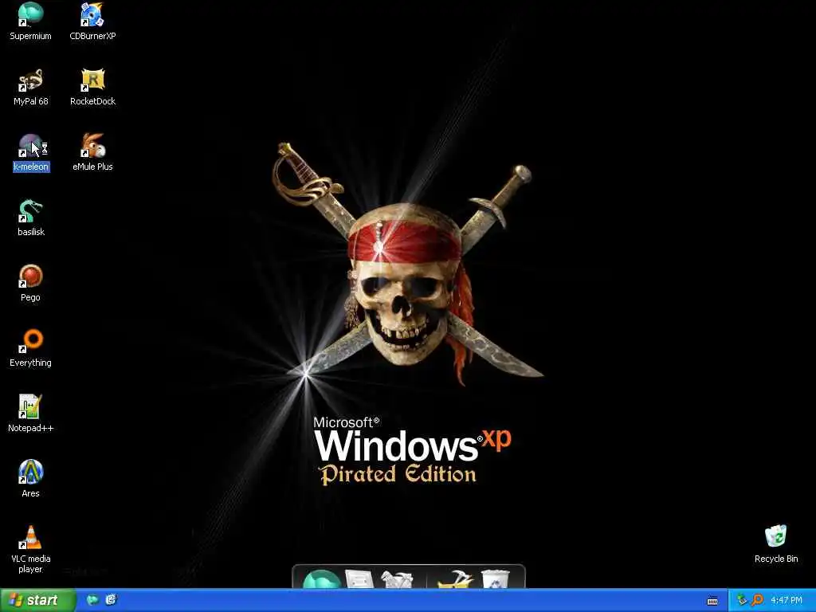816x612 pixels.
Task: Open the Start menu
Action: coord(37,601)
